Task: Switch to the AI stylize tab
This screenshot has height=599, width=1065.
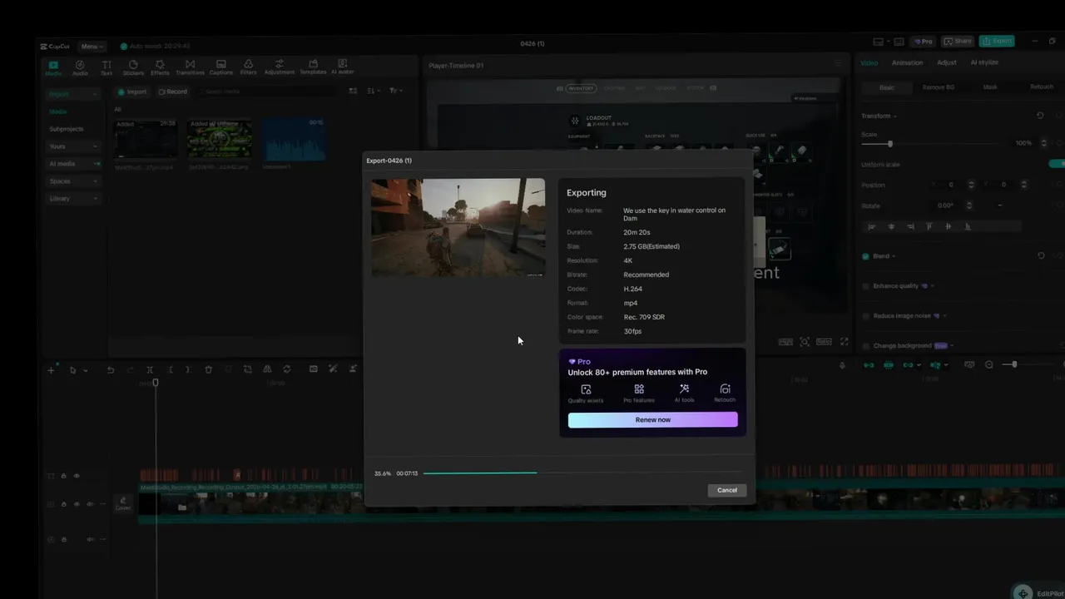Action: point(984,62)
